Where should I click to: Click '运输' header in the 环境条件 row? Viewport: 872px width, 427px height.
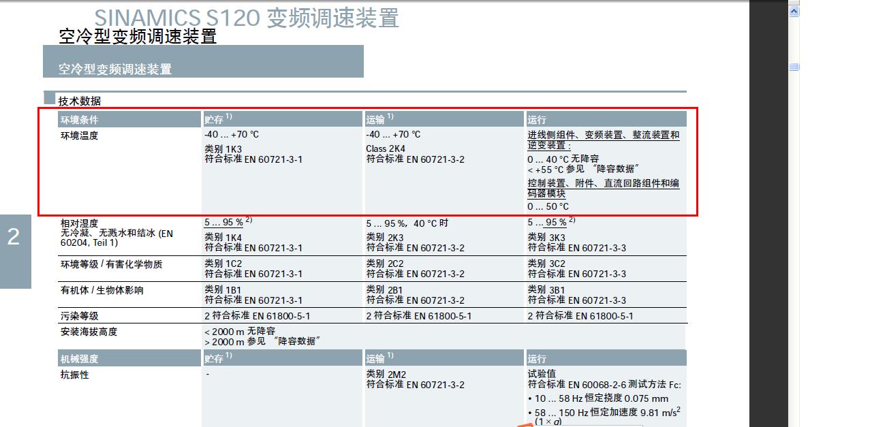pos(444,120)
